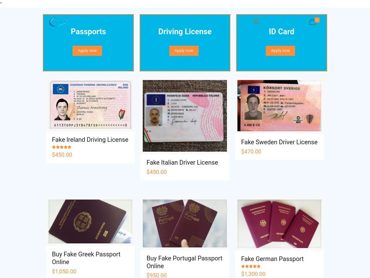Open the Ireland driving licence product image

[x=90, y=104]
